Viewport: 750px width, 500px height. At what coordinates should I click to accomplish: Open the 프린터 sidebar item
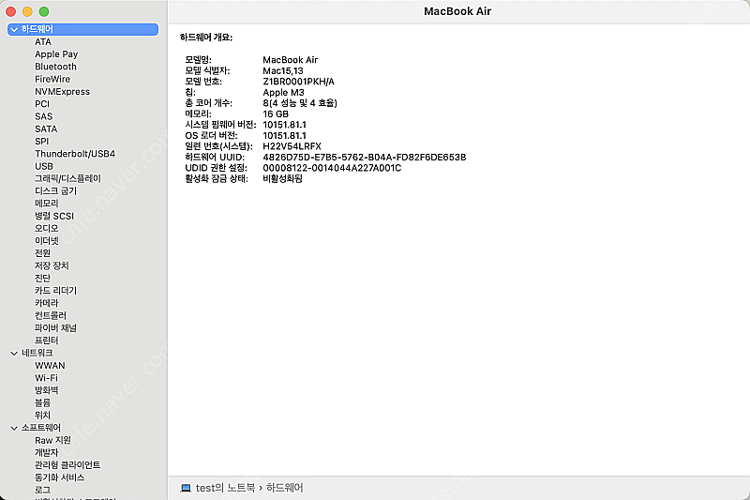pos(46,341)
